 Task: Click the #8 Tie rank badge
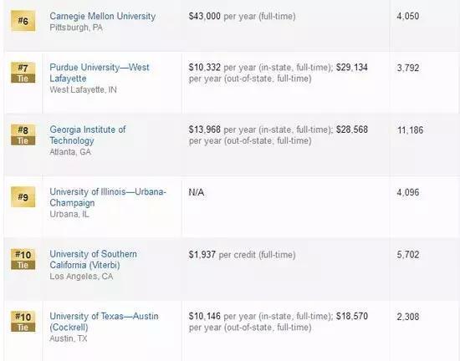coord(23,135)
